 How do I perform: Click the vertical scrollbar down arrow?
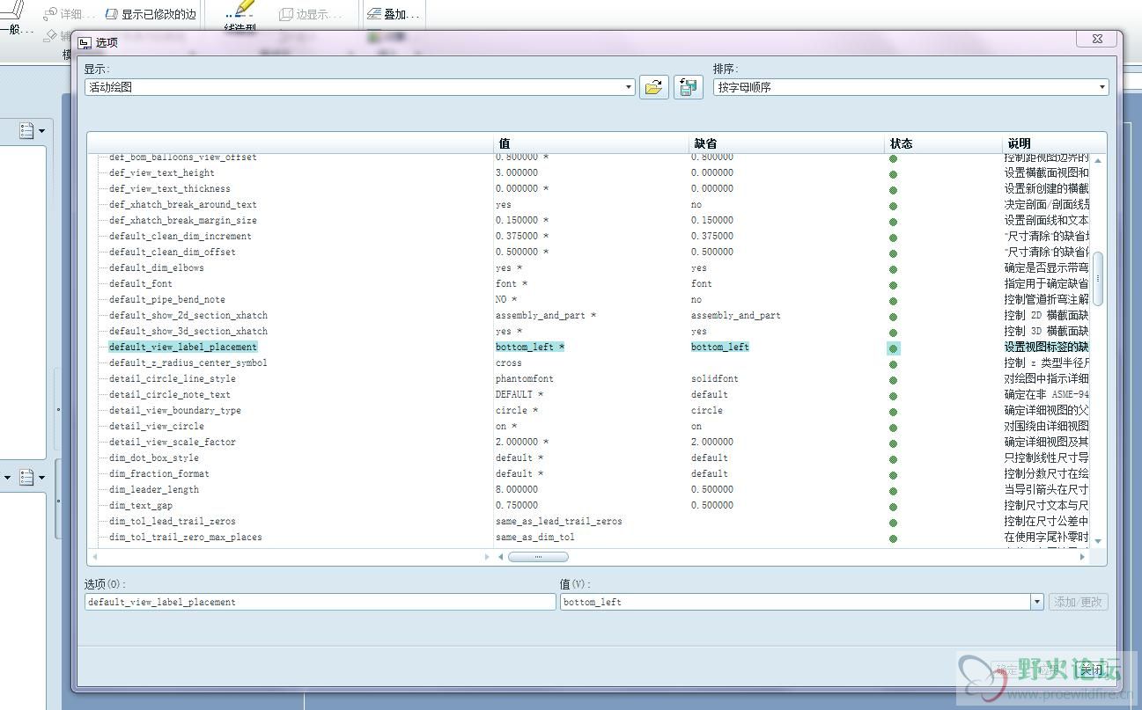[1098, 541]
